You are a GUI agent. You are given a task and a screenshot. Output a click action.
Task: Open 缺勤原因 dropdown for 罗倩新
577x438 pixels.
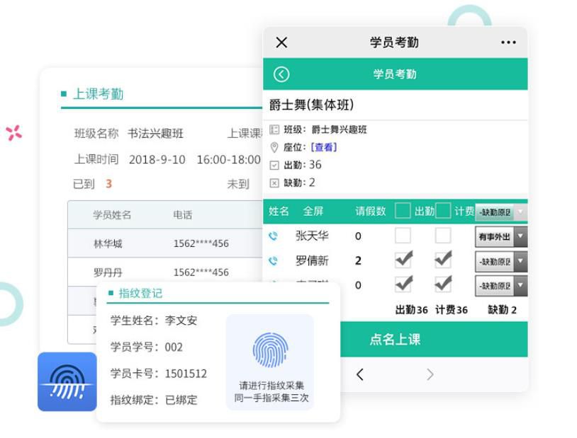pos(501,262)
